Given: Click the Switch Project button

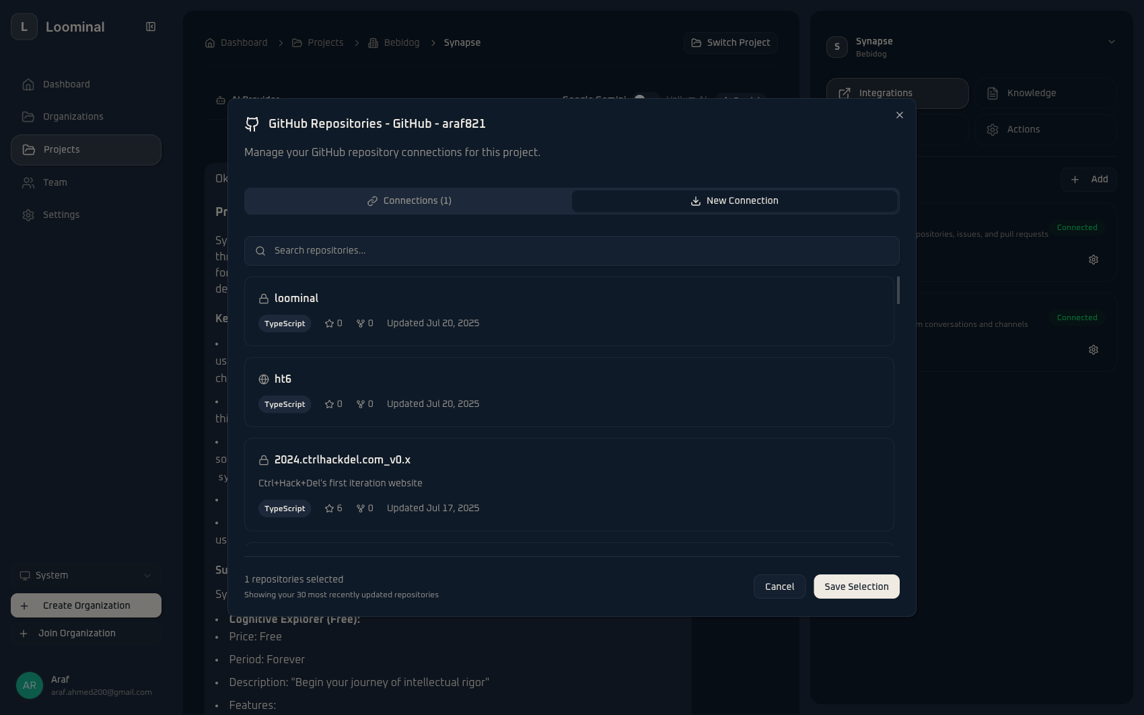Looking at the screenshot, I should (731, 42).
